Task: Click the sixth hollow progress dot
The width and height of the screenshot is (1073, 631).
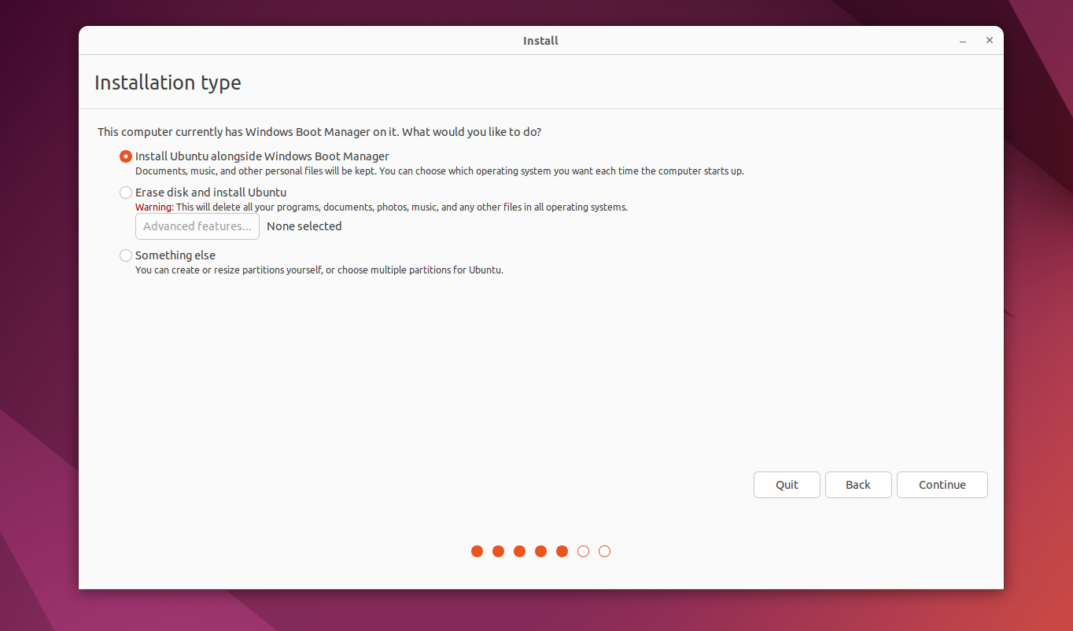Action: point(583,551)
